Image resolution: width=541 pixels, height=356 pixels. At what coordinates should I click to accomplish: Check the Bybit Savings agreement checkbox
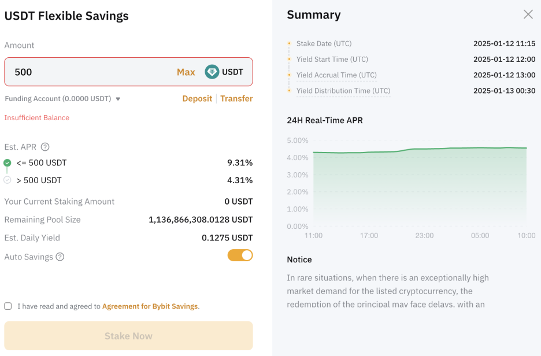8,306
